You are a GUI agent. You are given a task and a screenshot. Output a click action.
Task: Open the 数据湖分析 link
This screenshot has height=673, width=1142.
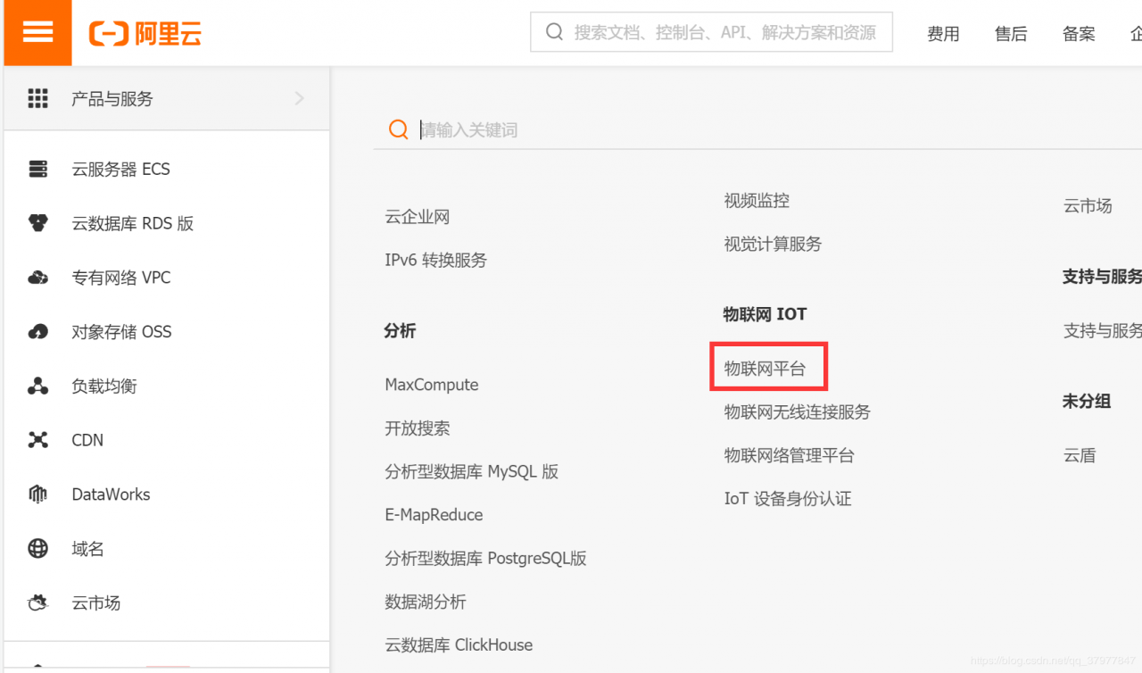(426, 602)
